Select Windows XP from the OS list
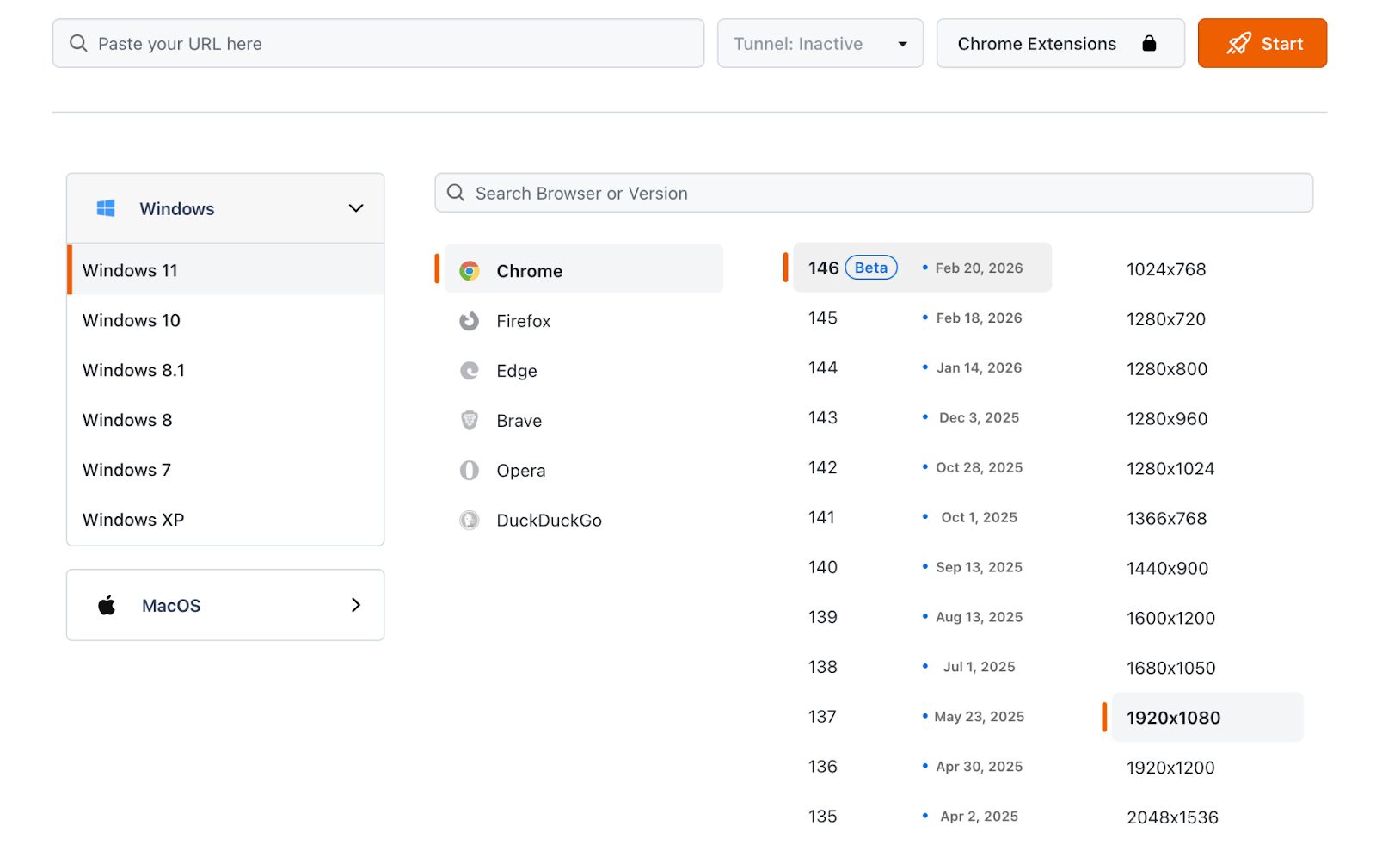The image size is (1376, 845). (133, 519)
